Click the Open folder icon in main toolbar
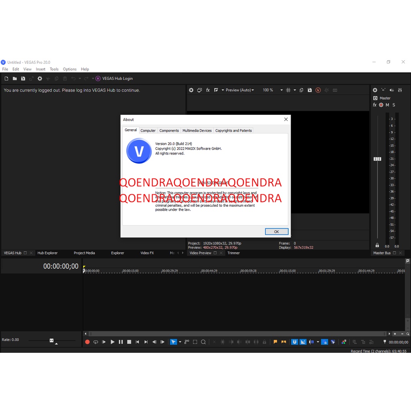Screen dimensions: 411x411 click(14, 79)
